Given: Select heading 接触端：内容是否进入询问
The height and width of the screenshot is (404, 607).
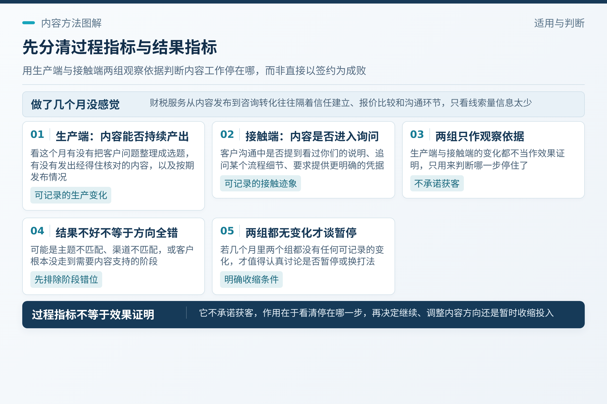Looking at the screenshot, I should [x=312, y=136].
